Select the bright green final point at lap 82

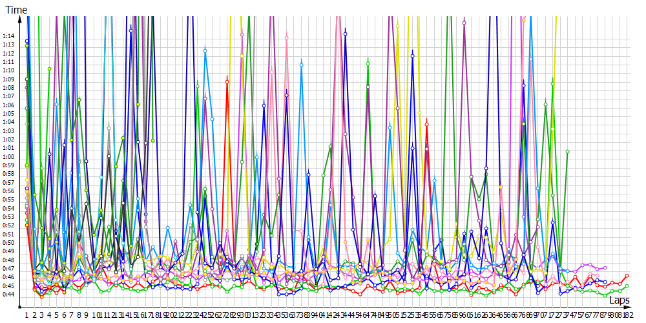pyautogui.click(x=626, y=286)
